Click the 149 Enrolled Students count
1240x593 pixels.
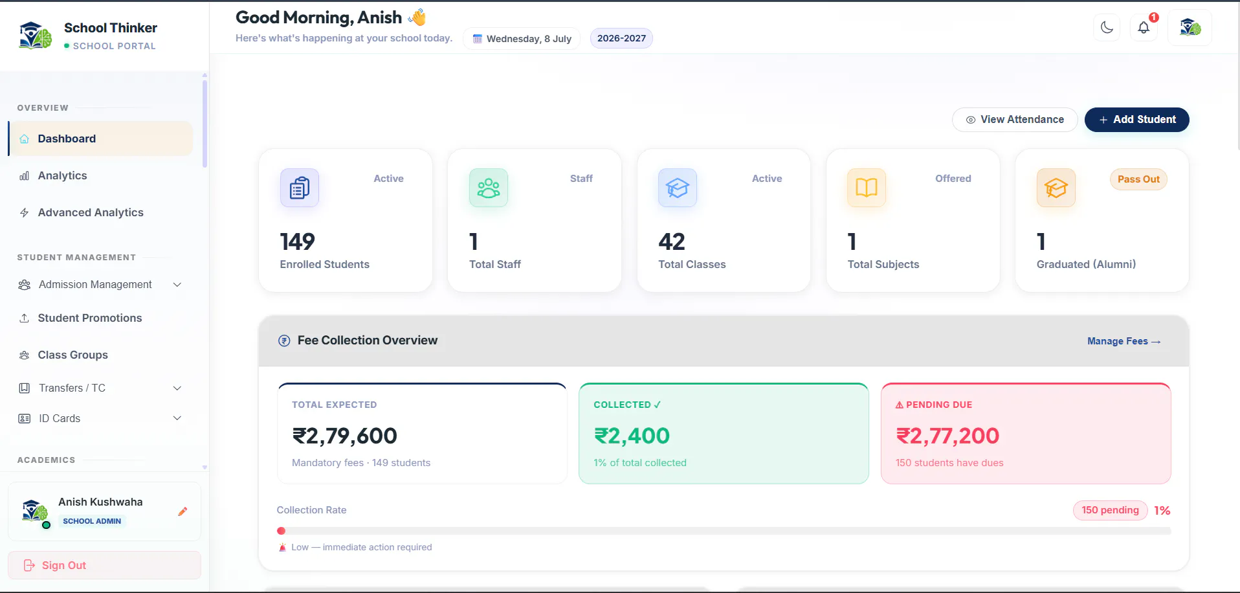click(x=297, y=241)
